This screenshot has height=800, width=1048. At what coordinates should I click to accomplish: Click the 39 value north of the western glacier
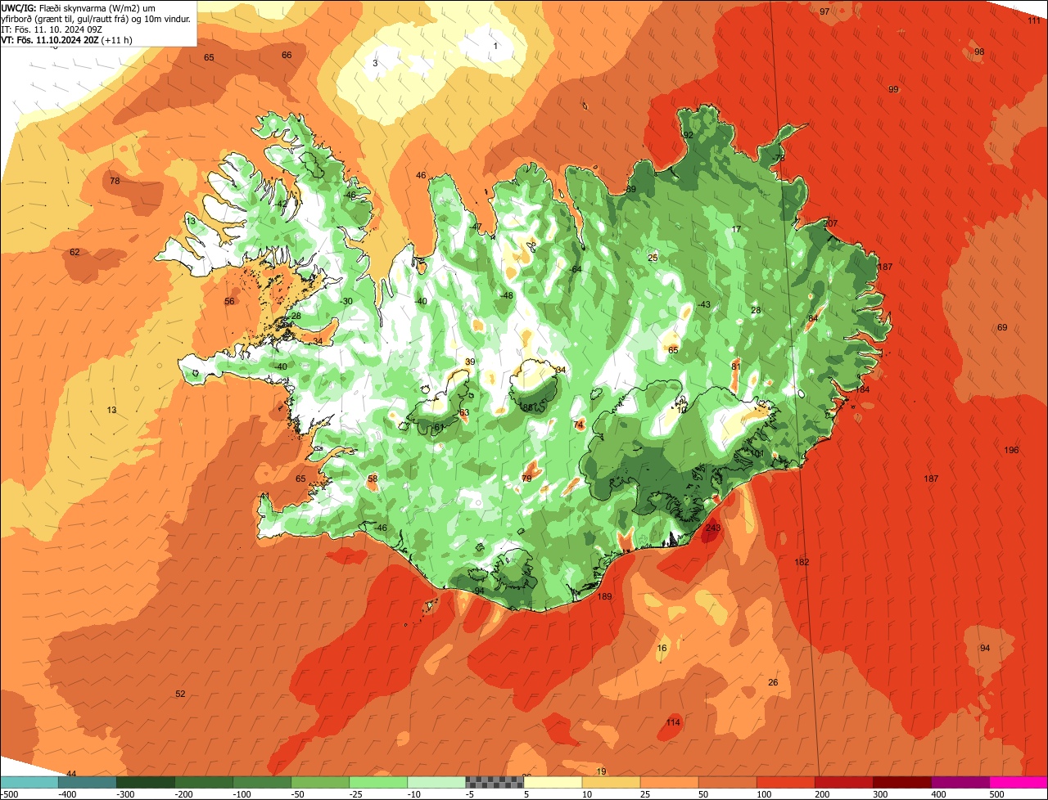pyautogui.click(x=470, y=362)
